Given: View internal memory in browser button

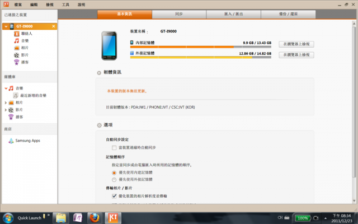Looking at the screenshot, I should pos(296,44).
